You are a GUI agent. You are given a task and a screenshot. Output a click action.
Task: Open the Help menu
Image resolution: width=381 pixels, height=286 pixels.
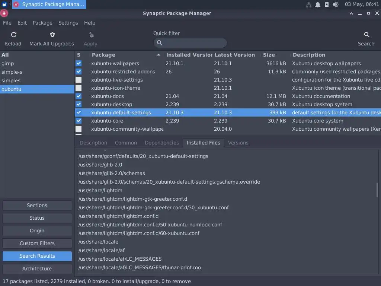click(x=90, y=23)
